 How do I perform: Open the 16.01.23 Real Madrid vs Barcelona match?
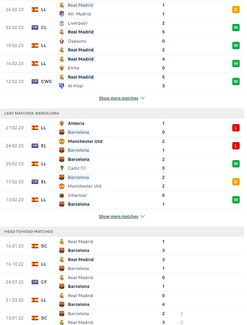(110, 246)
